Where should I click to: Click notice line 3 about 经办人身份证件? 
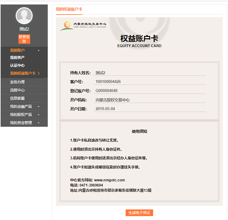[109, 158]
